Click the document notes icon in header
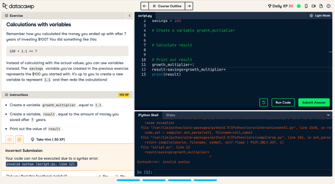Image resolution: width=335 pixels, height=184 pixels. tap(321, 6)
